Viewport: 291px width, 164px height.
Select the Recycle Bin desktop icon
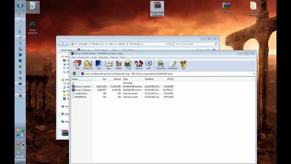tap(33, 7)
